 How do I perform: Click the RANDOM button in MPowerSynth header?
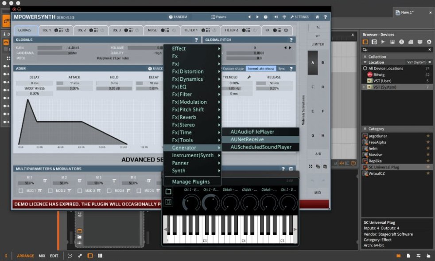pos(178,17)
